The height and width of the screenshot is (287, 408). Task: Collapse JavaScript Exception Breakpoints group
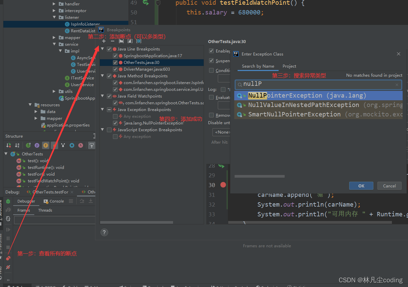[x=103, y=130]
